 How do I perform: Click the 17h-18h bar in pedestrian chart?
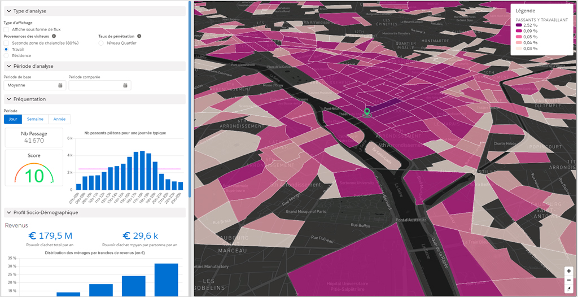(x=142, y=171)
